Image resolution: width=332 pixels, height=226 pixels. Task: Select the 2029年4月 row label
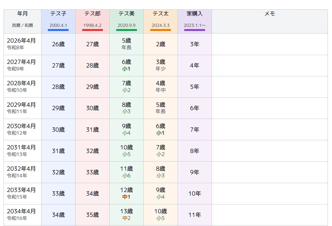(x=21, y=105)
